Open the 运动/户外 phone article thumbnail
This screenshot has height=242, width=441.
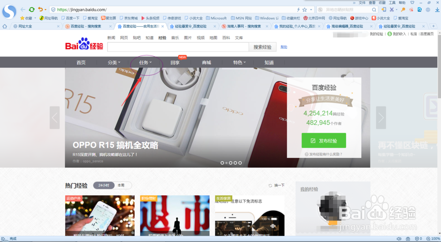click(100, 216)
